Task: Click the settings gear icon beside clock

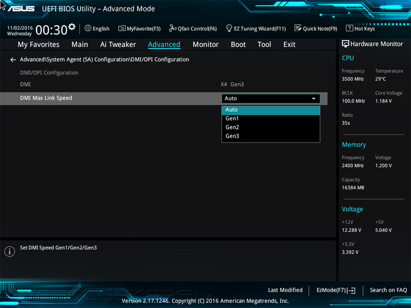Action: coord(71,27)
